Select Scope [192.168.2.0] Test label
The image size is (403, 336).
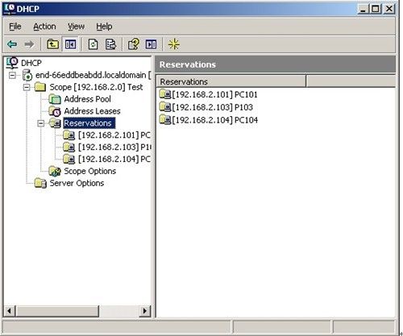point(96,87)
